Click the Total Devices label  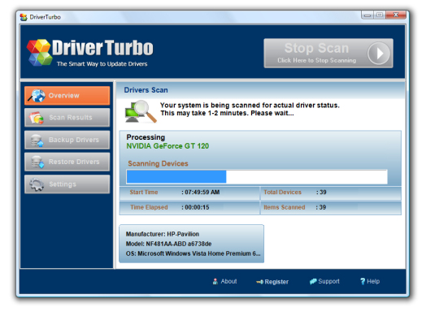[x=282, y=192]
